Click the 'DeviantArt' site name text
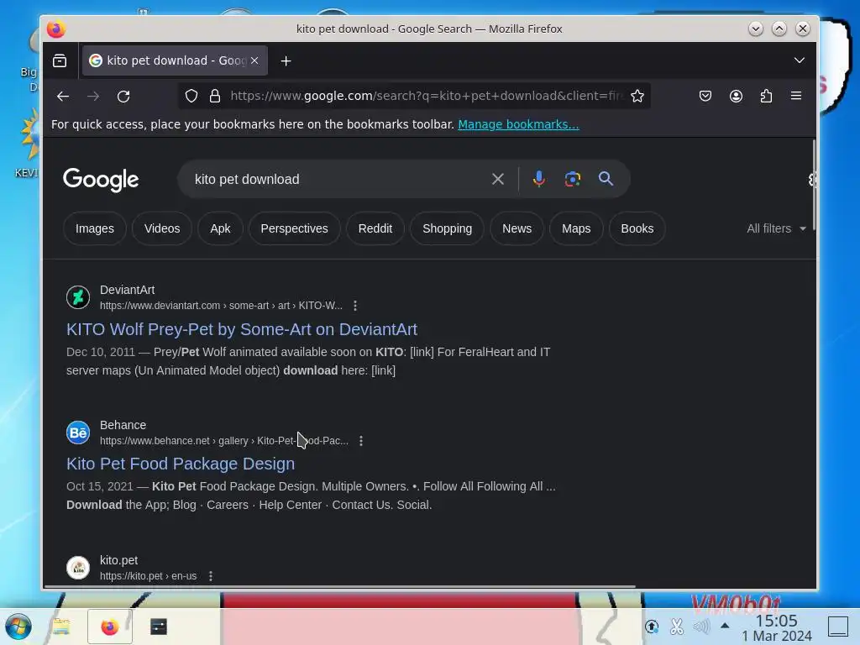The width and height of the screenshot is (860, 645). (128, 290)
